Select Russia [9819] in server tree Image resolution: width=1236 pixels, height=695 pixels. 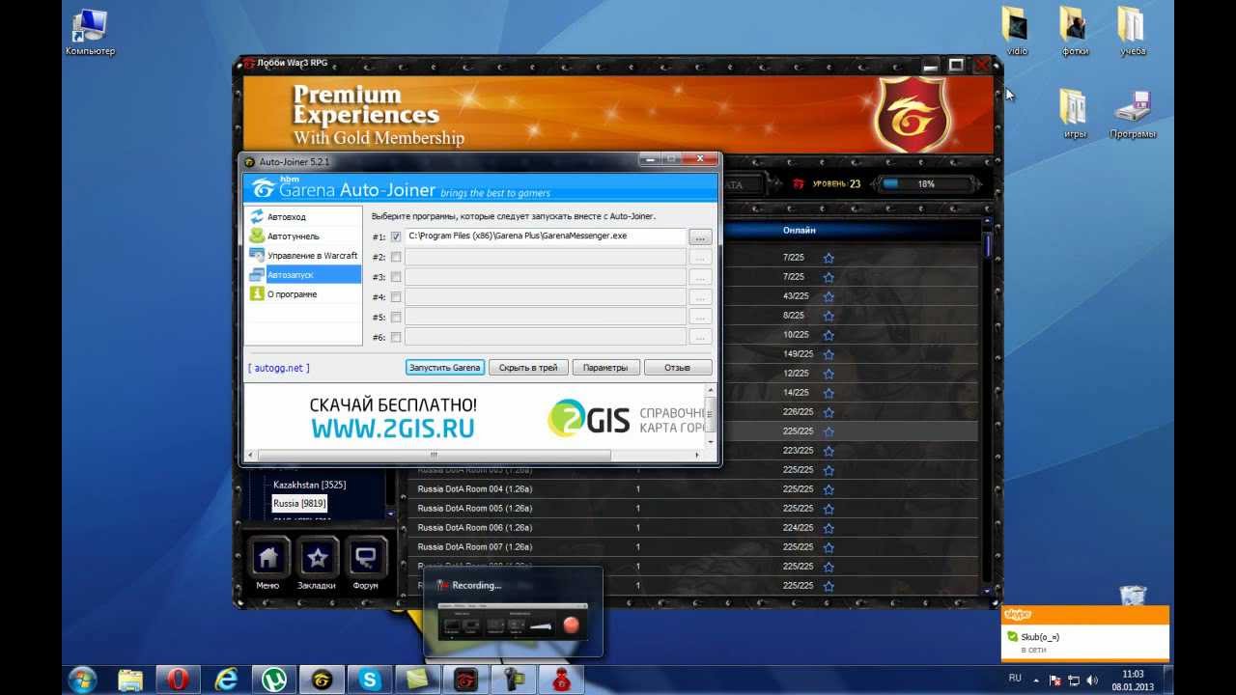click(299, 504)
